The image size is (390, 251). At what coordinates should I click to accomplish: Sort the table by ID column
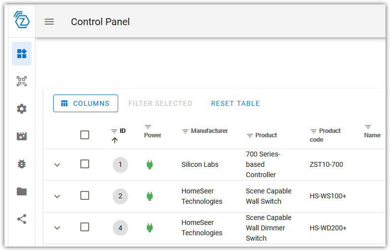[123, 131]
